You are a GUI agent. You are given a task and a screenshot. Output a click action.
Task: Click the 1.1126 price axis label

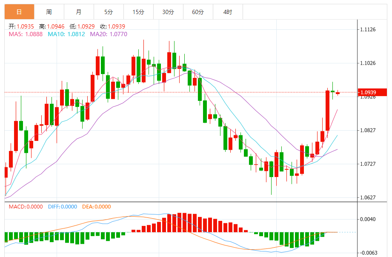[368, 29]
